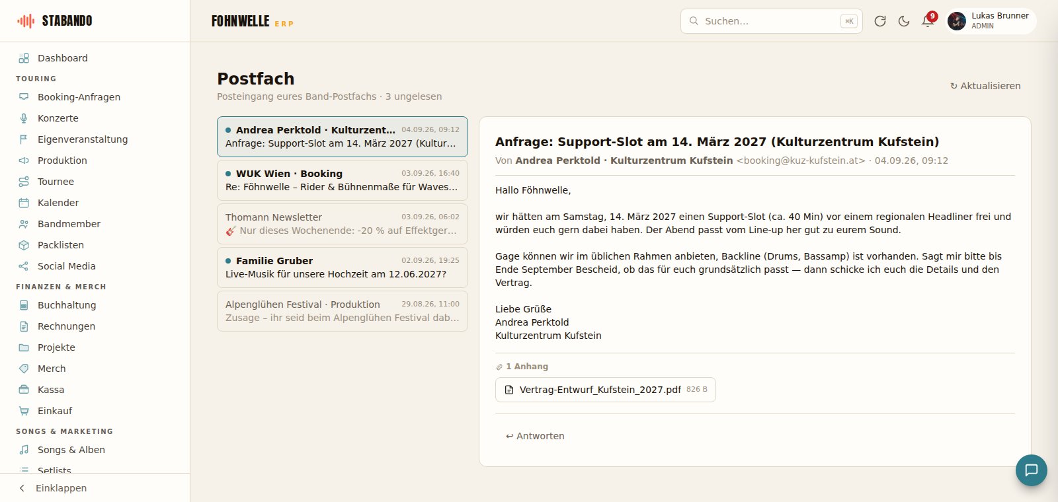Click the Buchhaltung calculator icon
This screenshot has width=1058, height=502.
pos(24,305)
